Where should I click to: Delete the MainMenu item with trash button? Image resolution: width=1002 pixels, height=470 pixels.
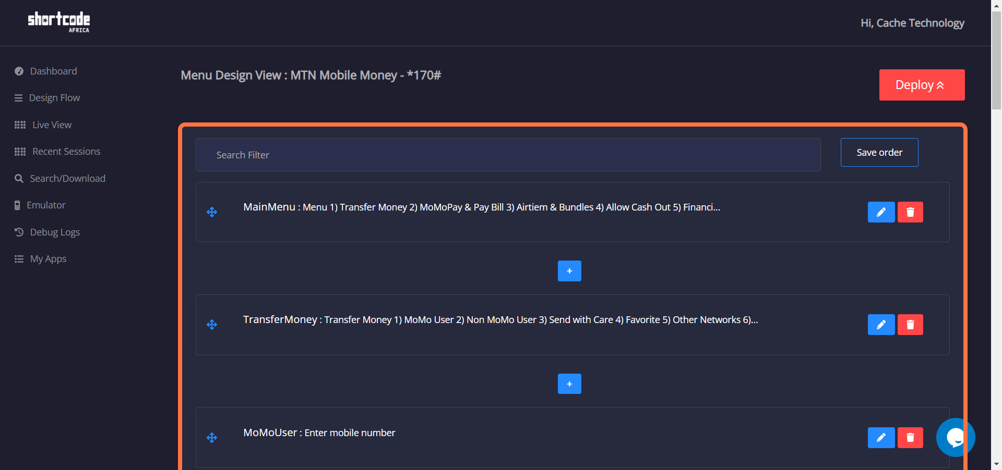(x=910, y=212)
